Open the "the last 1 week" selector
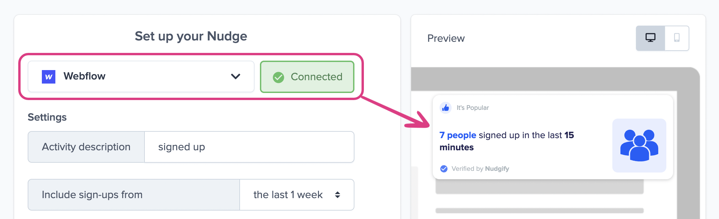Image resolution: width=719 pixels, height=219 pixels. click(296, 195)
